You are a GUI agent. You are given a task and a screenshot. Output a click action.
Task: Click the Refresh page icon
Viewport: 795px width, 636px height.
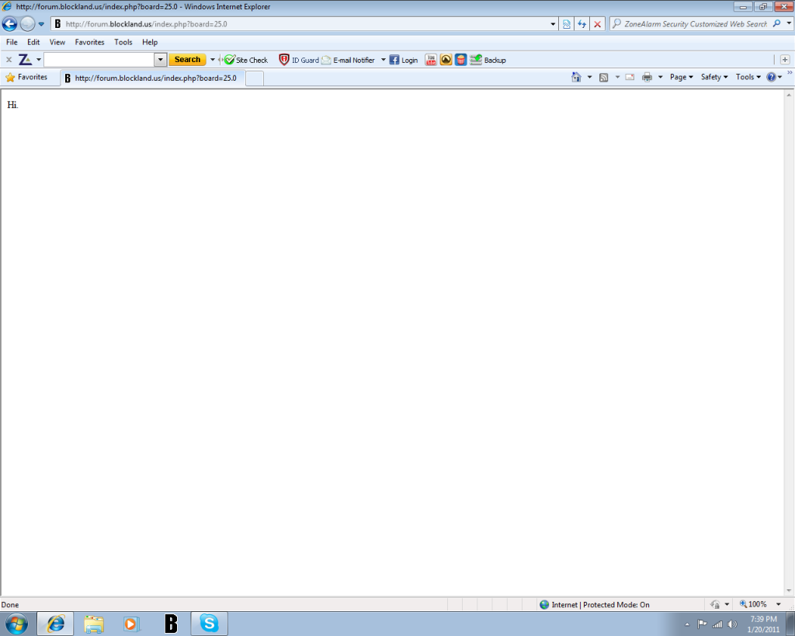coord(581,24)
